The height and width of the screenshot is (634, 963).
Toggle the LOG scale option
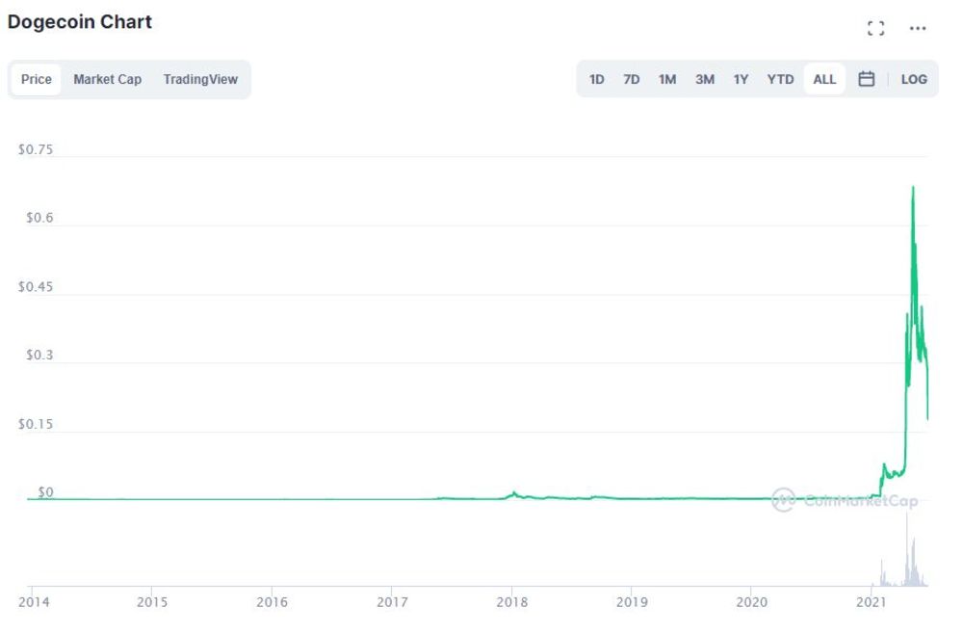pyautogui.click(x=914, y=79)
